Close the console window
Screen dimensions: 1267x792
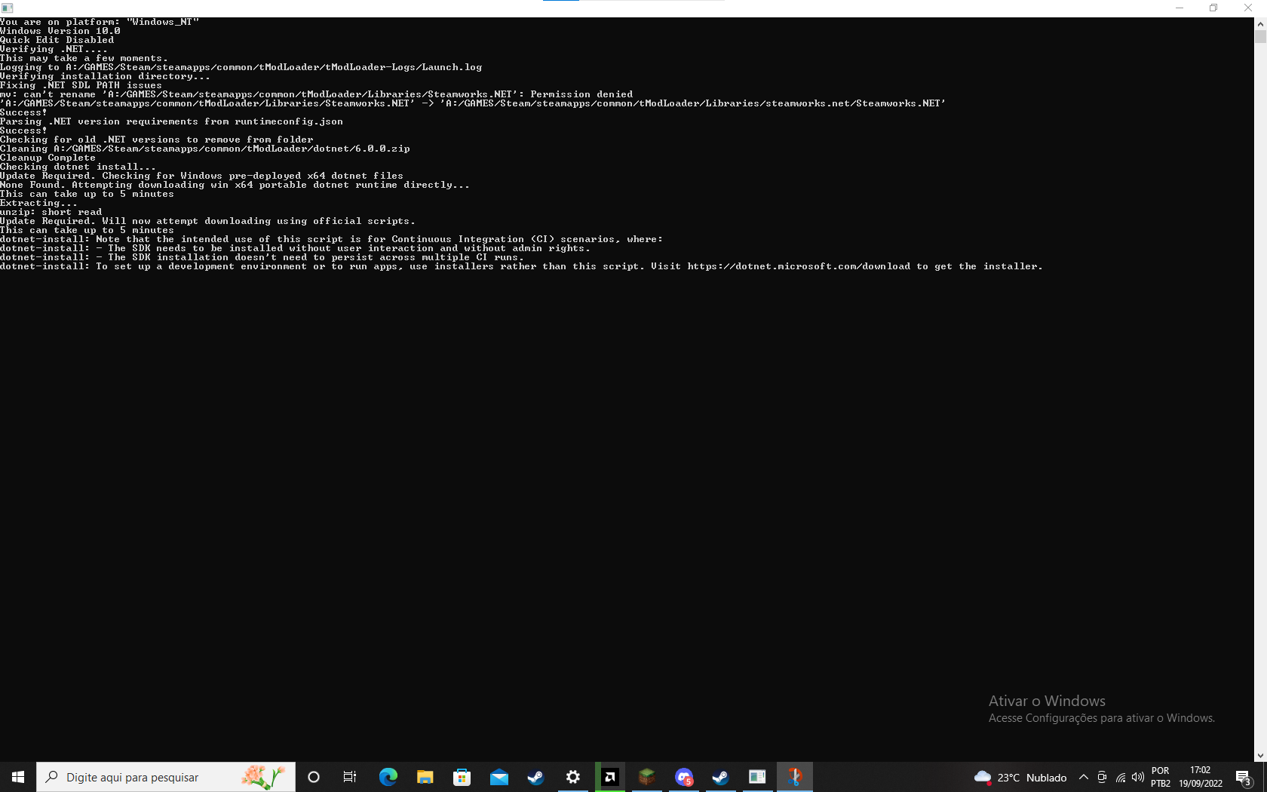click(1248, 8)
